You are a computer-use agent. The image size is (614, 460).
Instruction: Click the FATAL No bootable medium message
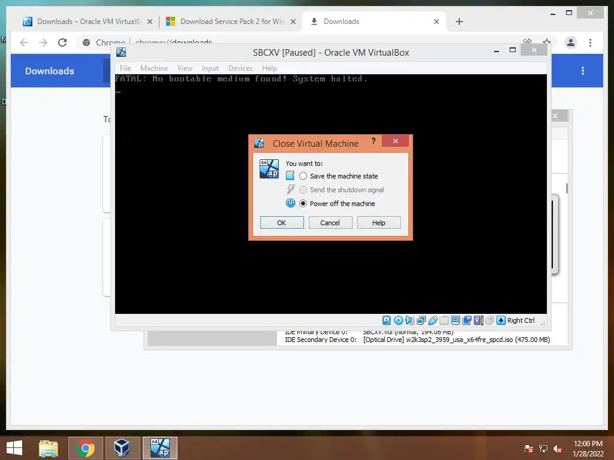click(x=241, y=78)
